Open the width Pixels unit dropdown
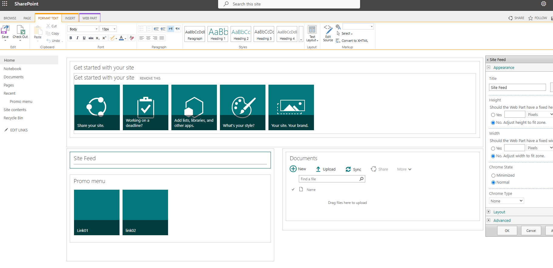 click(x=539, y=148)
